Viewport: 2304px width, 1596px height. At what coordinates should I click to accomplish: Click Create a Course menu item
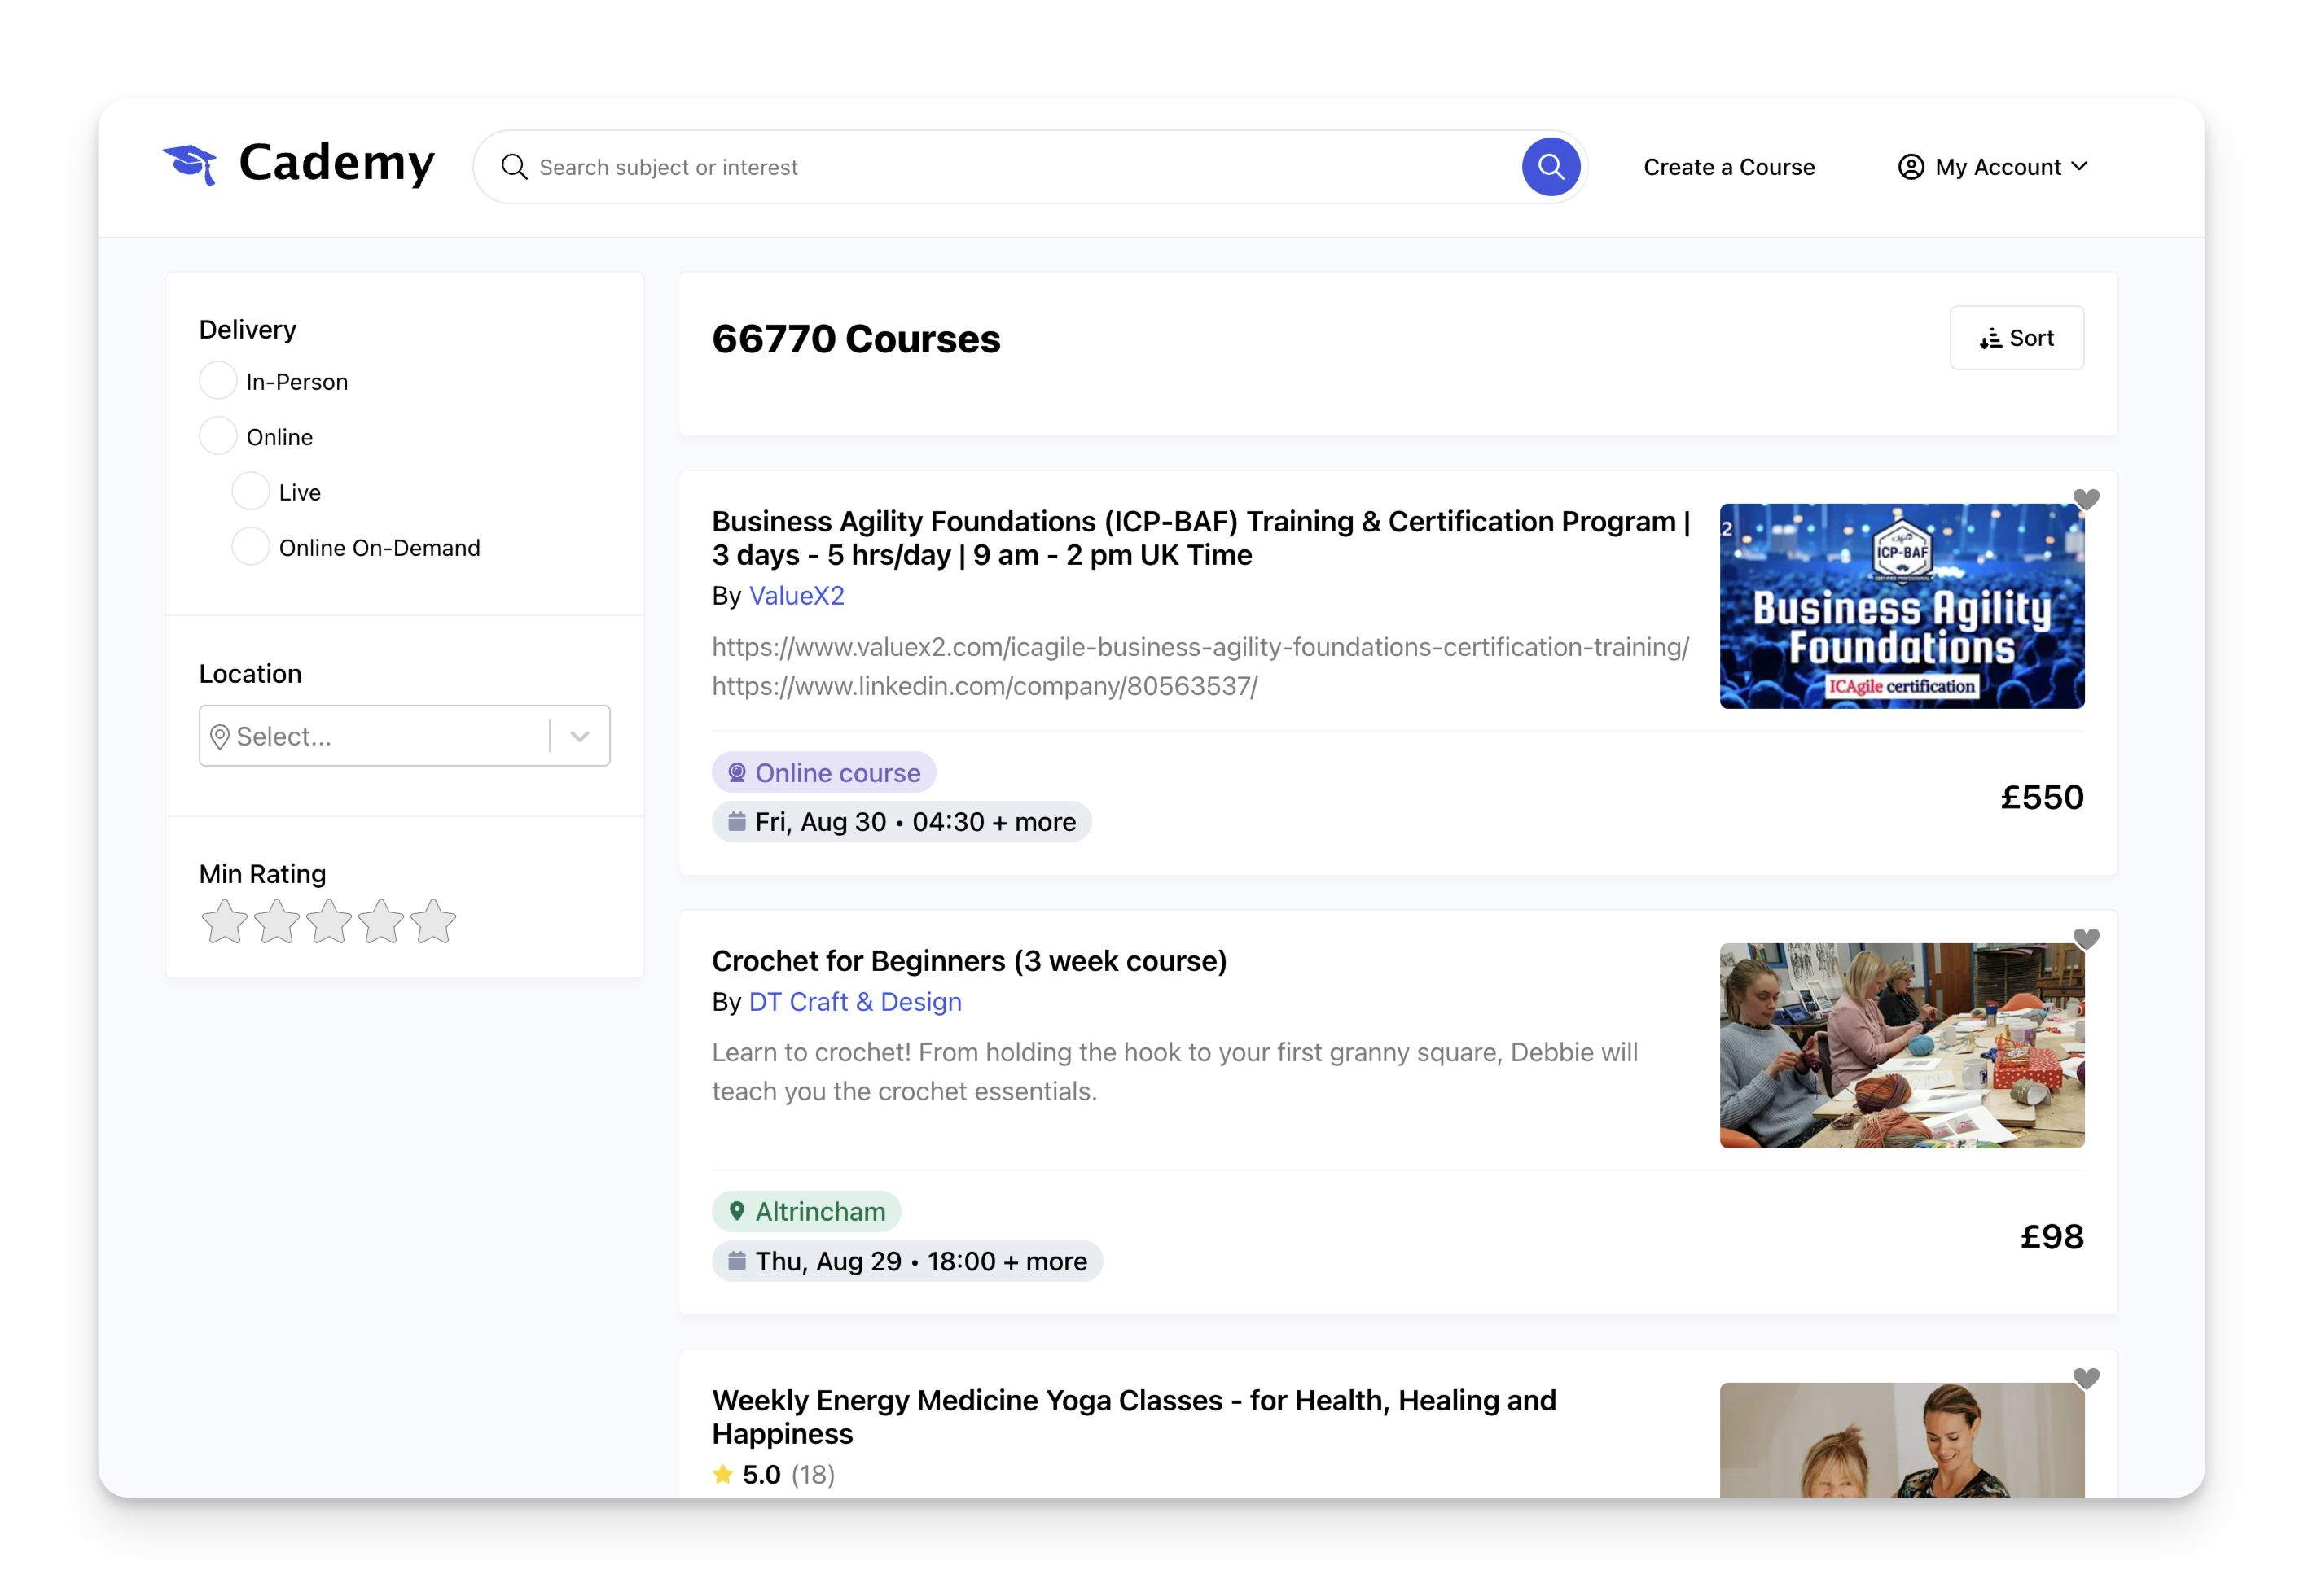[1730, 166]
